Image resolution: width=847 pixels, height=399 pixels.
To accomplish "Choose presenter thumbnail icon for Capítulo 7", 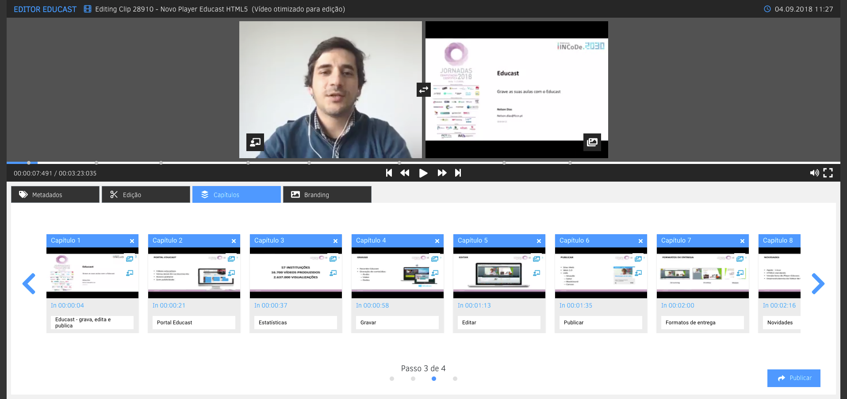I will point(740,273).
